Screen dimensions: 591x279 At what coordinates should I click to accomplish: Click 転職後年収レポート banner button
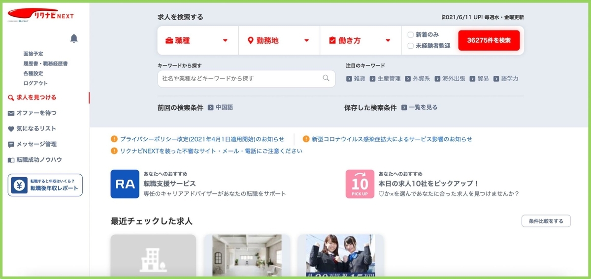point(45,185)
